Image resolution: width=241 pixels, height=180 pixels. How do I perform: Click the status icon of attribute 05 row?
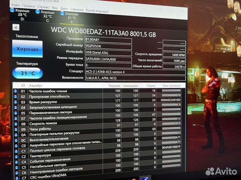pyautogui.click(x=15, y=113)
